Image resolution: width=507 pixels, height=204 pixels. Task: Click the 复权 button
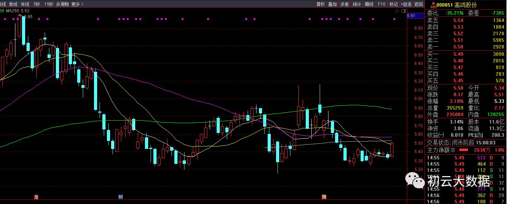click(320, 4)
